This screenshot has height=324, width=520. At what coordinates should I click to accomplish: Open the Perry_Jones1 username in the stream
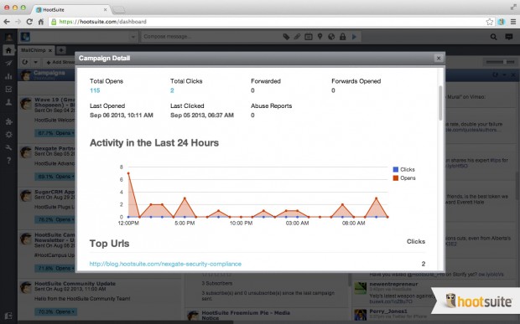388,311
